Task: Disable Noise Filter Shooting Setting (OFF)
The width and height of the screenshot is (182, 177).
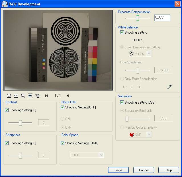Action: click(x=63, y=107)
